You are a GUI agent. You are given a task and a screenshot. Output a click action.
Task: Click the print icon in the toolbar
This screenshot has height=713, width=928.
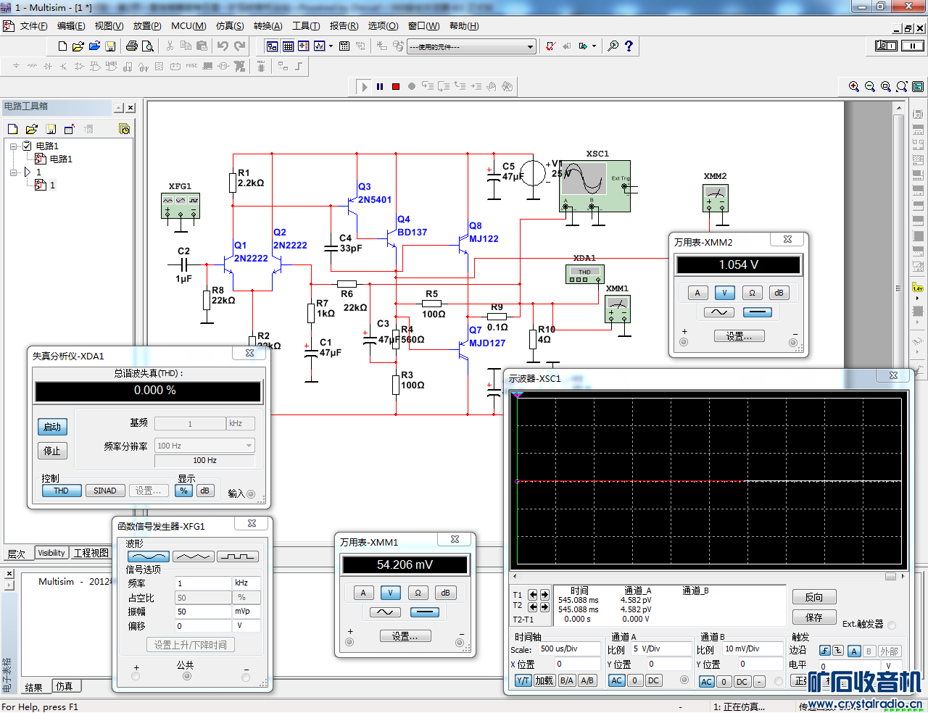131,46
